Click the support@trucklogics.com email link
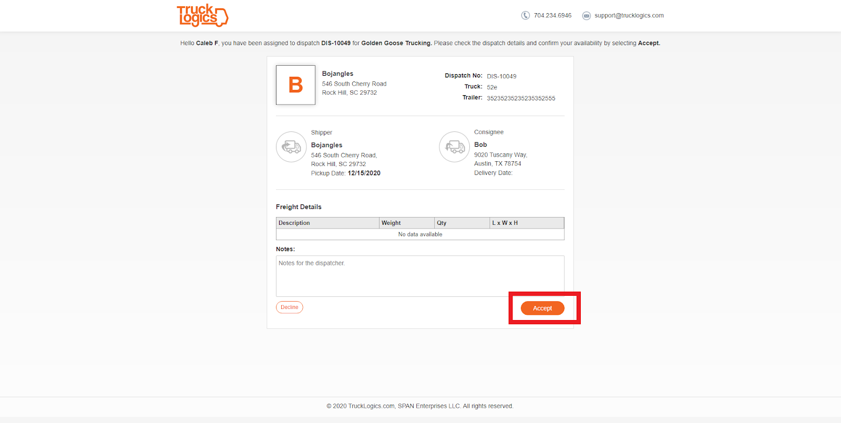The height and width of the screenshot is (423, 841). pos(629,16)
